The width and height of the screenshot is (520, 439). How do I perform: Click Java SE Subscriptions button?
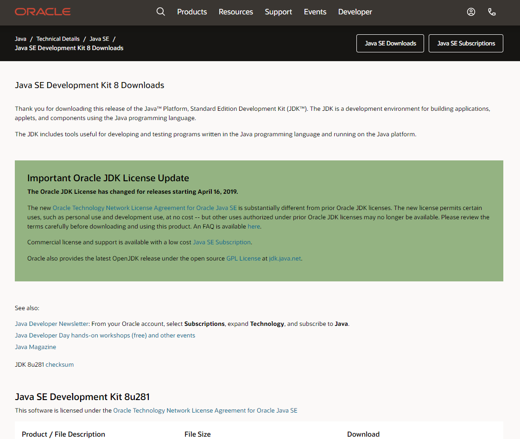[x=466, y=44]
